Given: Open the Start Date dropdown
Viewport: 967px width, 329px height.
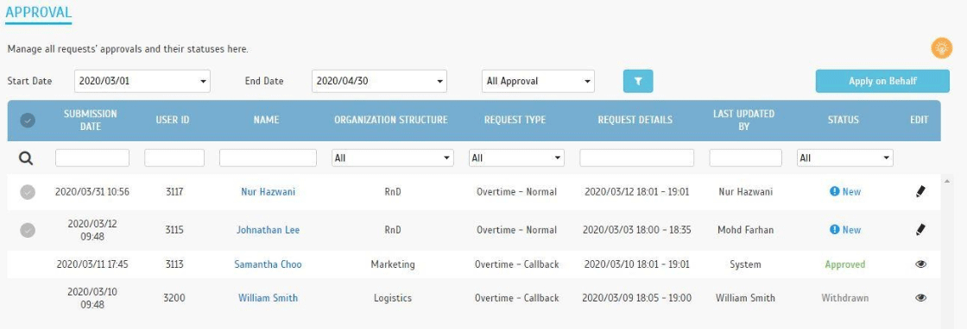Looking at the screenshot, I should (x=142, y=81).
